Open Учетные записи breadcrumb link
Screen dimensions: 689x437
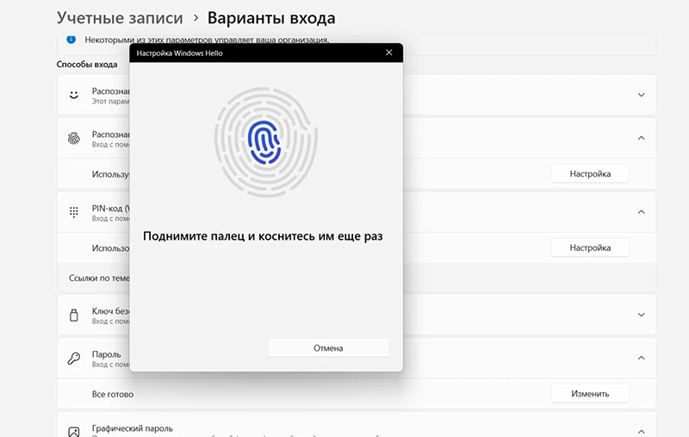click(x=120, y=18)
